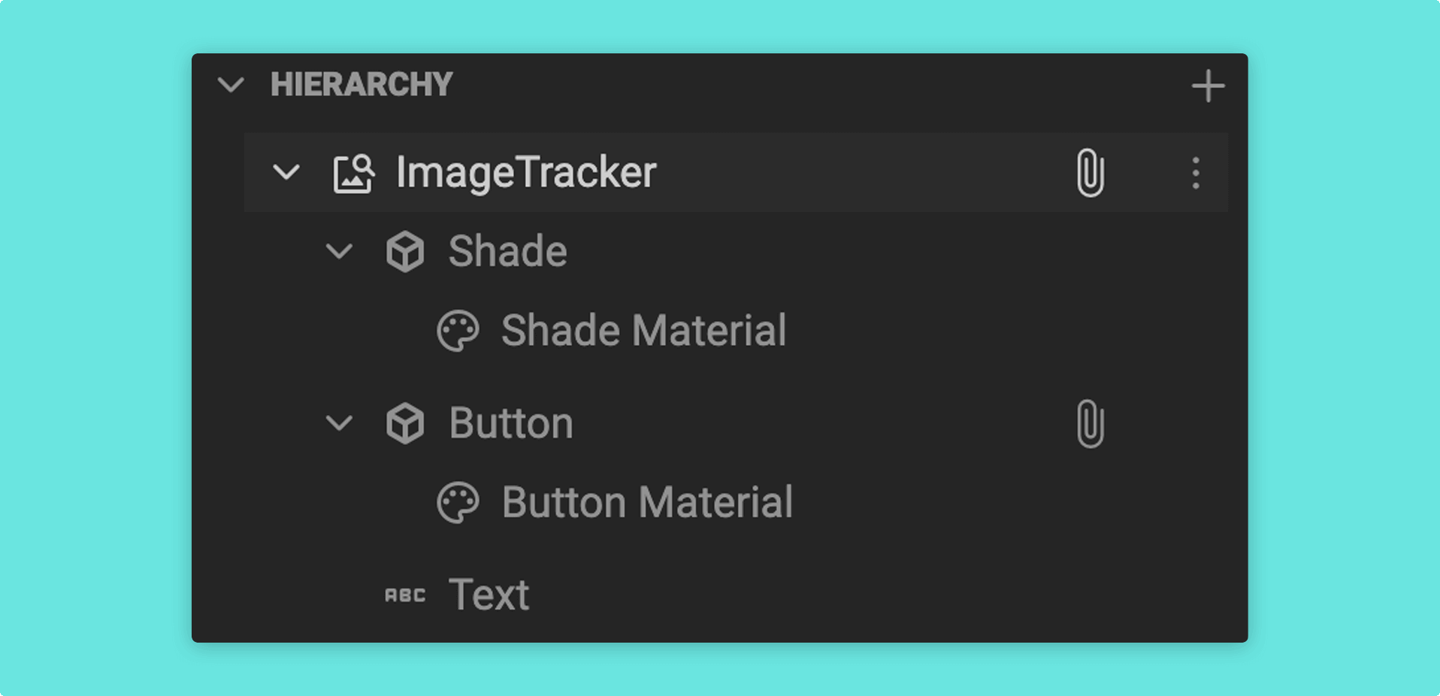Select the ImageTracker item in the hierarchy
Screen dimensions: 1440x696
click(x=736, y=173)
